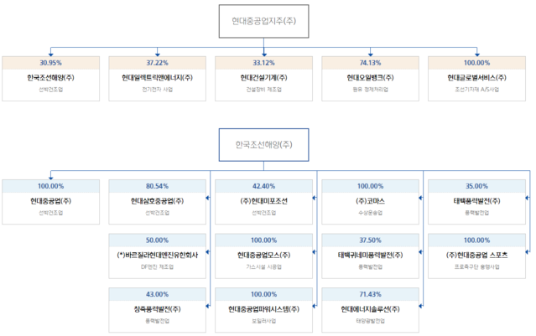Click the 100.00% above 현대글로벌서비스(주)
The image size is (536, 336).
[x=476, y=63]
